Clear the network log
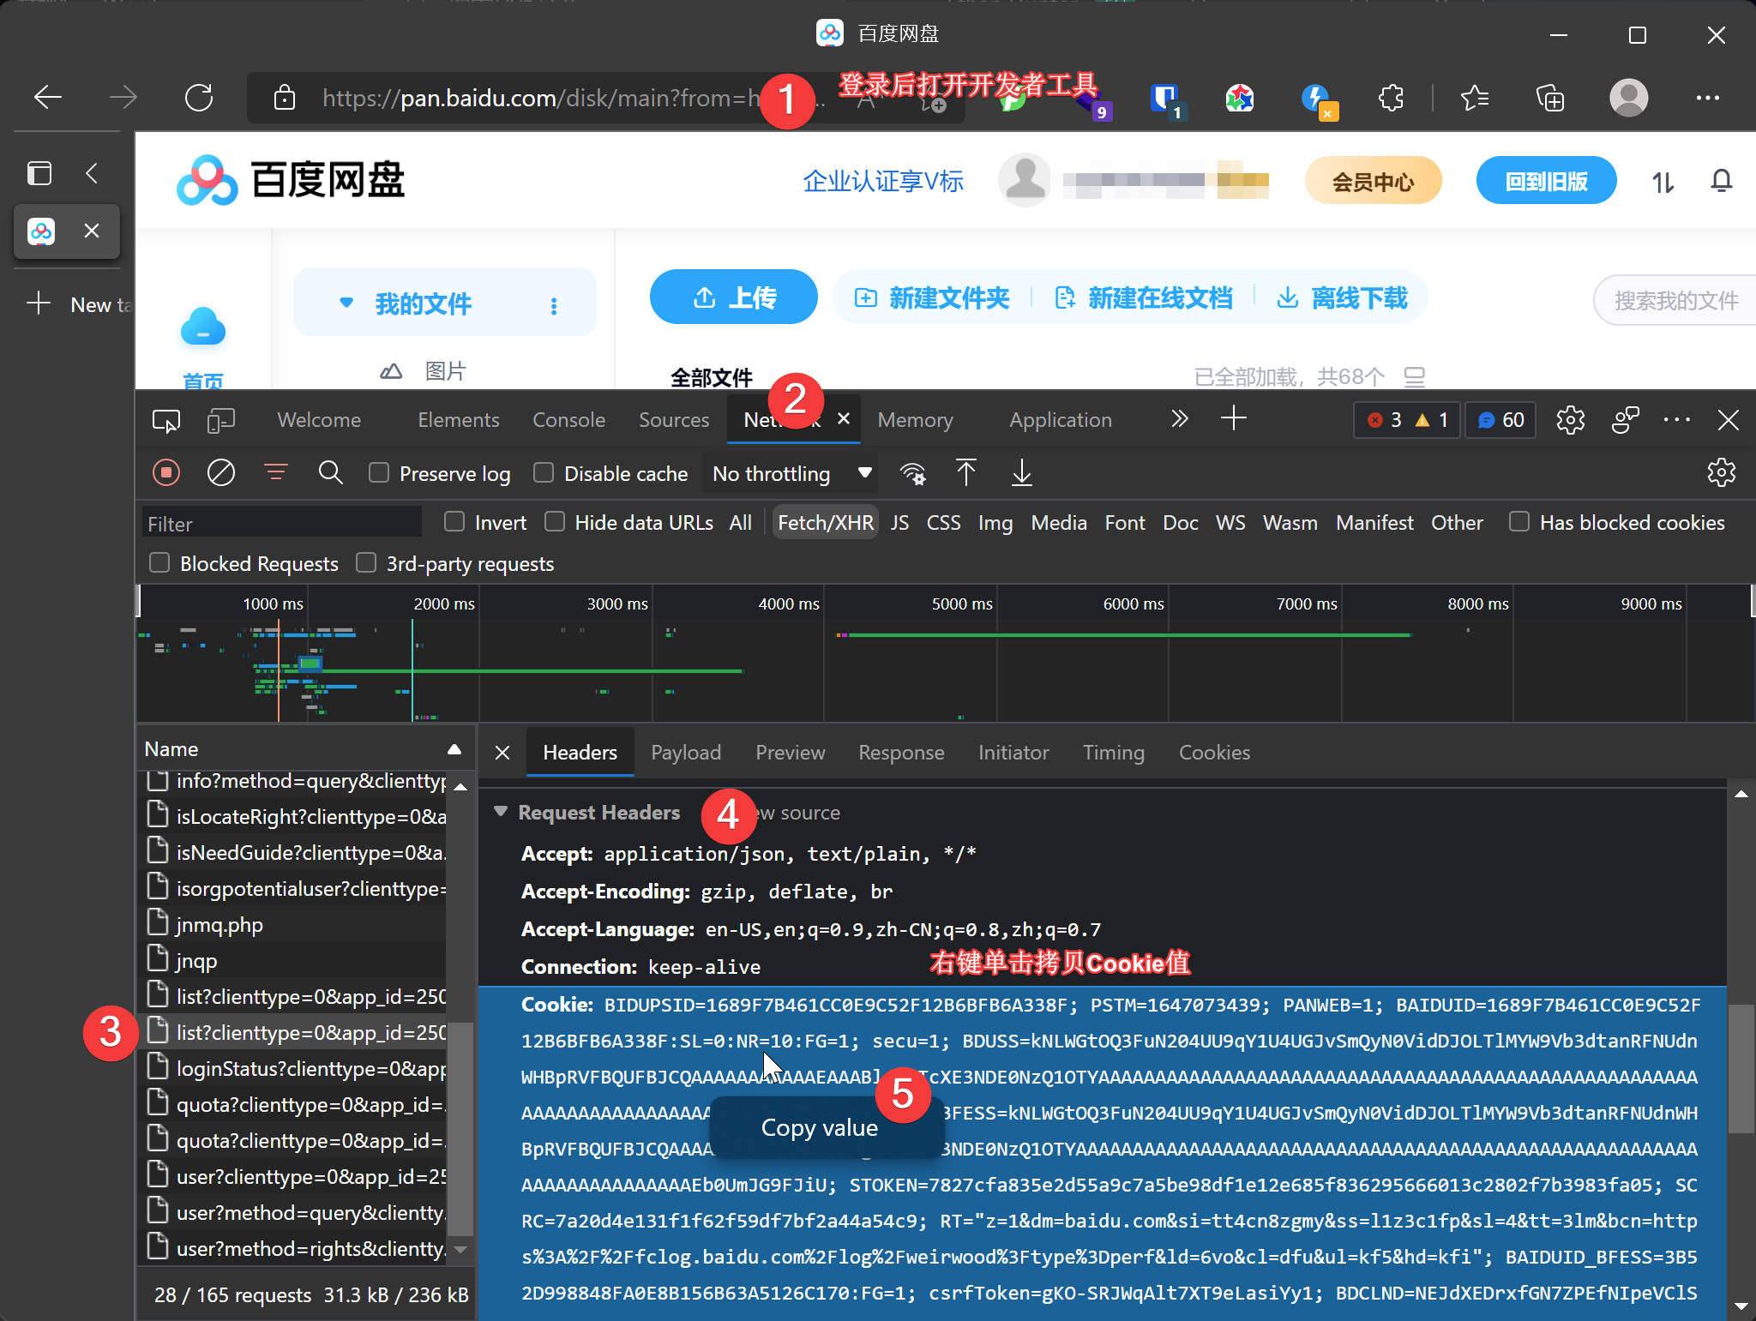 pyautogui.click(x=221, y=473)
